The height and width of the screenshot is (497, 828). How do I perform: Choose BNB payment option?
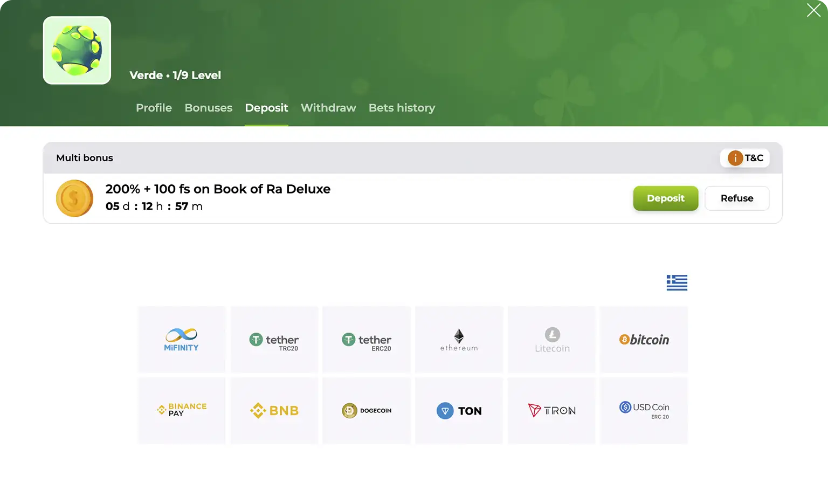coord(274,411)
